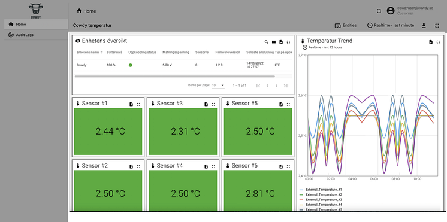The image size is (447, 222).
Task: Export data from Sensor #2 widget
Action: [131, 166]
